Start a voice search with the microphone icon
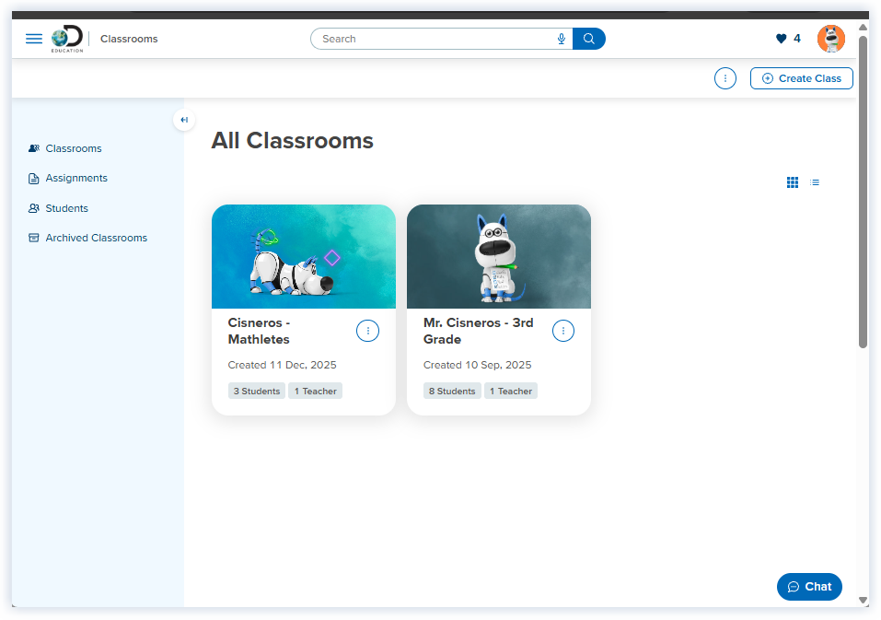Screen dimensions: 881x620 pyautogui.click(x=562, y=39)
